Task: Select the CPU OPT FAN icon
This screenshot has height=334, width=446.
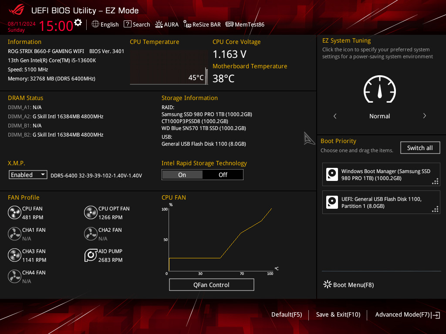Action: point(91,213)
